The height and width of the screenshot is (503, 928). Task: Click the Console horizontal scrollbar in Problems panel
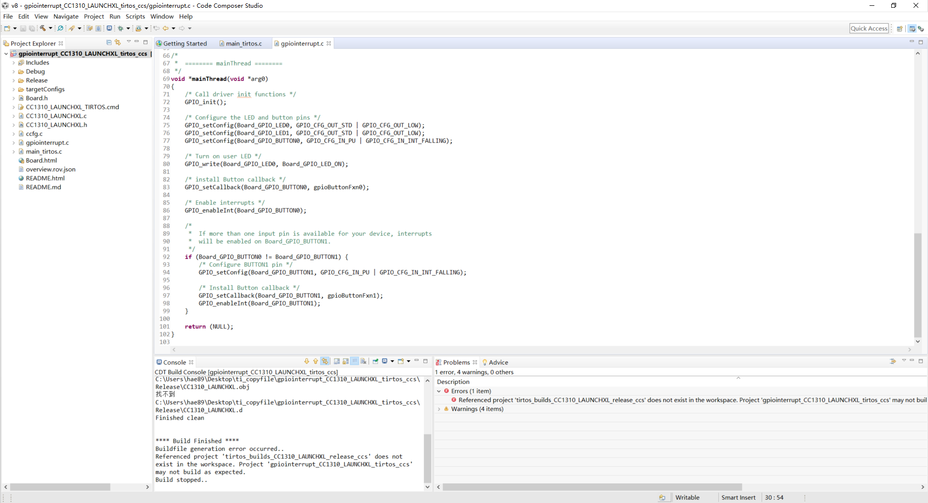(x=592, y=487)
